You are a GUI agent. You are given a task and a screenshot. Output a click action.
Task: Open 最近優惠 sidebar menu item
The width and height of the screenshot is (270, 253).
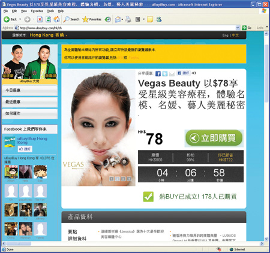pos(29,102)
